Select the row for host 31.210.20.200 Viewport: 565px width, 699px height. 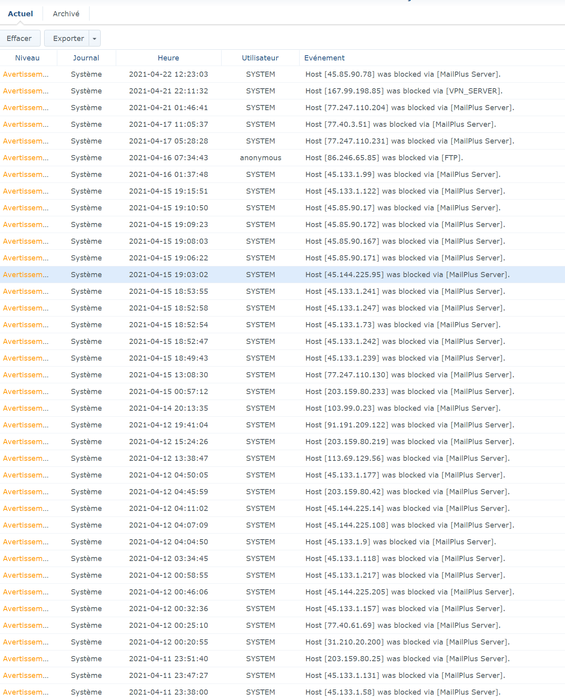(282, 642)
